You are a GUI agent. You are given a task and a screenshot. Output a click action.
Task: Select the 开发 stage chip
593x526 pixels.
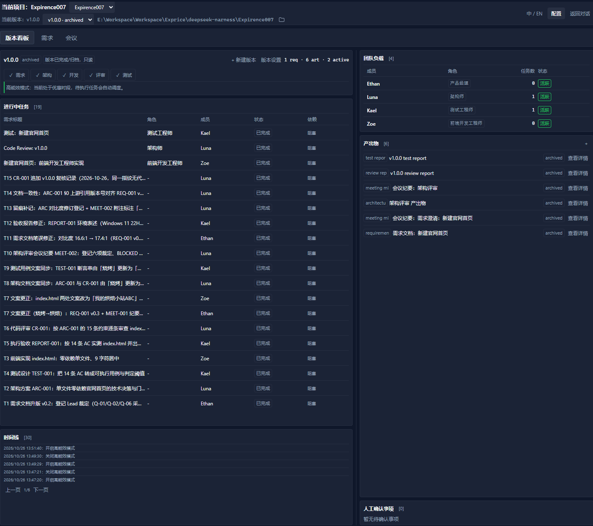pos(71,75)
